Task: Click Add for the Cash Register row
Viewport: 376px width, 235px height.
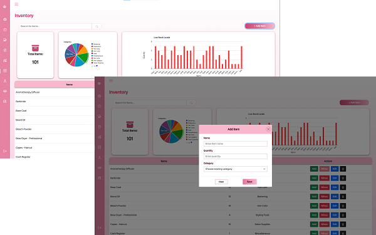Action: click(314, 233)
